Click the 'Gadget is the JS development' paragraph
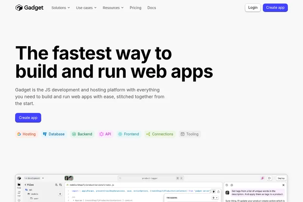The image size is (303, 202). pos(90,97)
